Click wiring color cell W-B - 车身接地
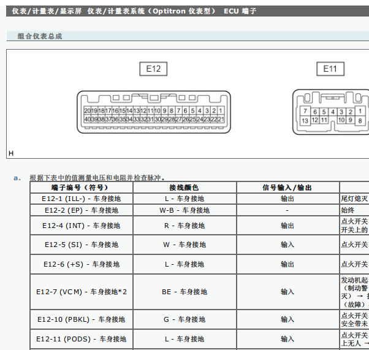Screen dimensions: 369x350 coord(184,210)
